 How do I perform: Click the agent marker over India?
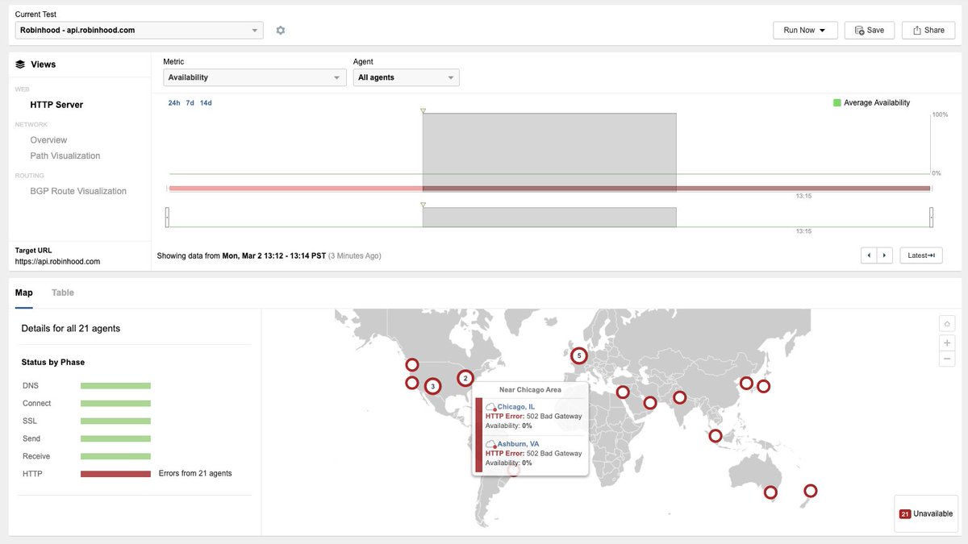[x=680, y=397]
